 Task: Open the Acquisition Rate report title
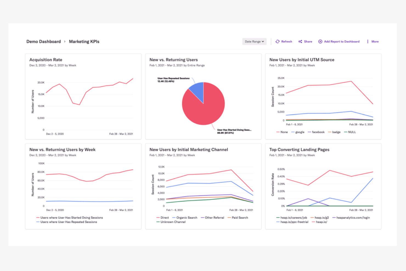tap(46, 60)
